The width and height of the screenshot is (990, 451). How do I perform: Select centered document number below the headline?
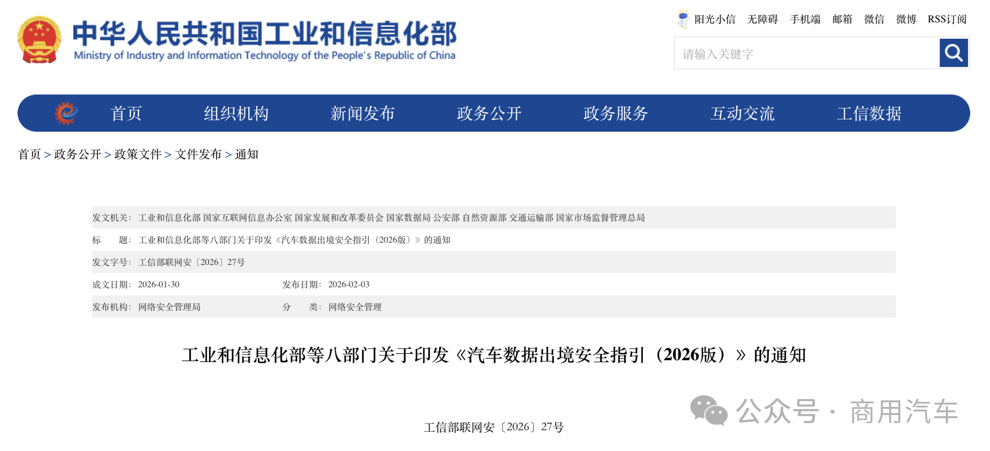coord(494,427)
